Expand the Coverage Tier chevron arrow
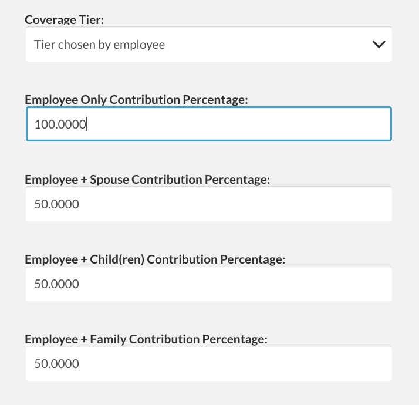The width and height of the screenshot is (419, 405). (x=379, y=45)
